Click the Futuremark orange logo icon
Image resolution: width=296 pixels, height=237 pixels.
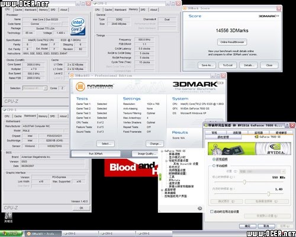80,87
